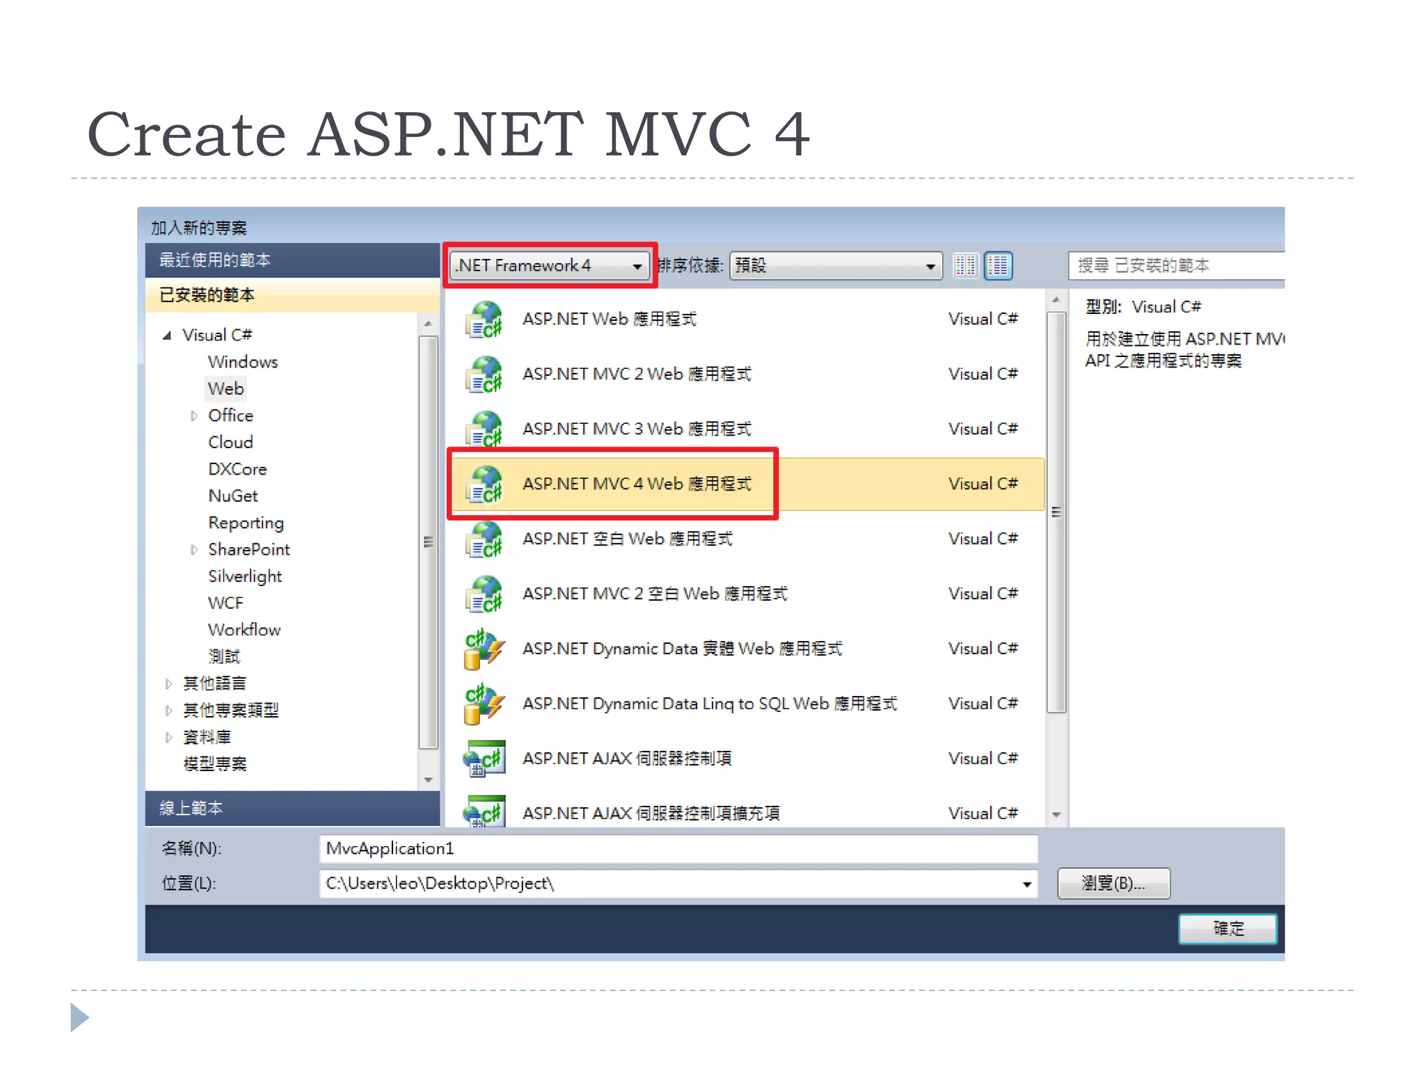Select ASP.NET MVC 3 Web 應用程式 text
Viewport: 1425px width, 1069px height.
(637, 429)
